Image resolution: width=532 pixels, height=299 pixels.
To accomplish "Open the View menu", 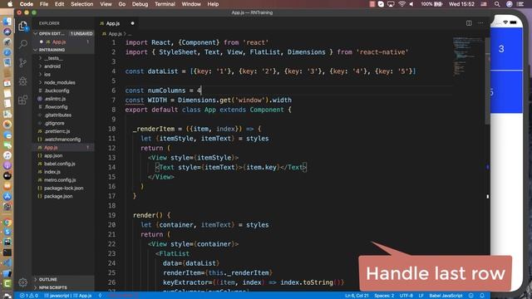I will pos(106,4).
